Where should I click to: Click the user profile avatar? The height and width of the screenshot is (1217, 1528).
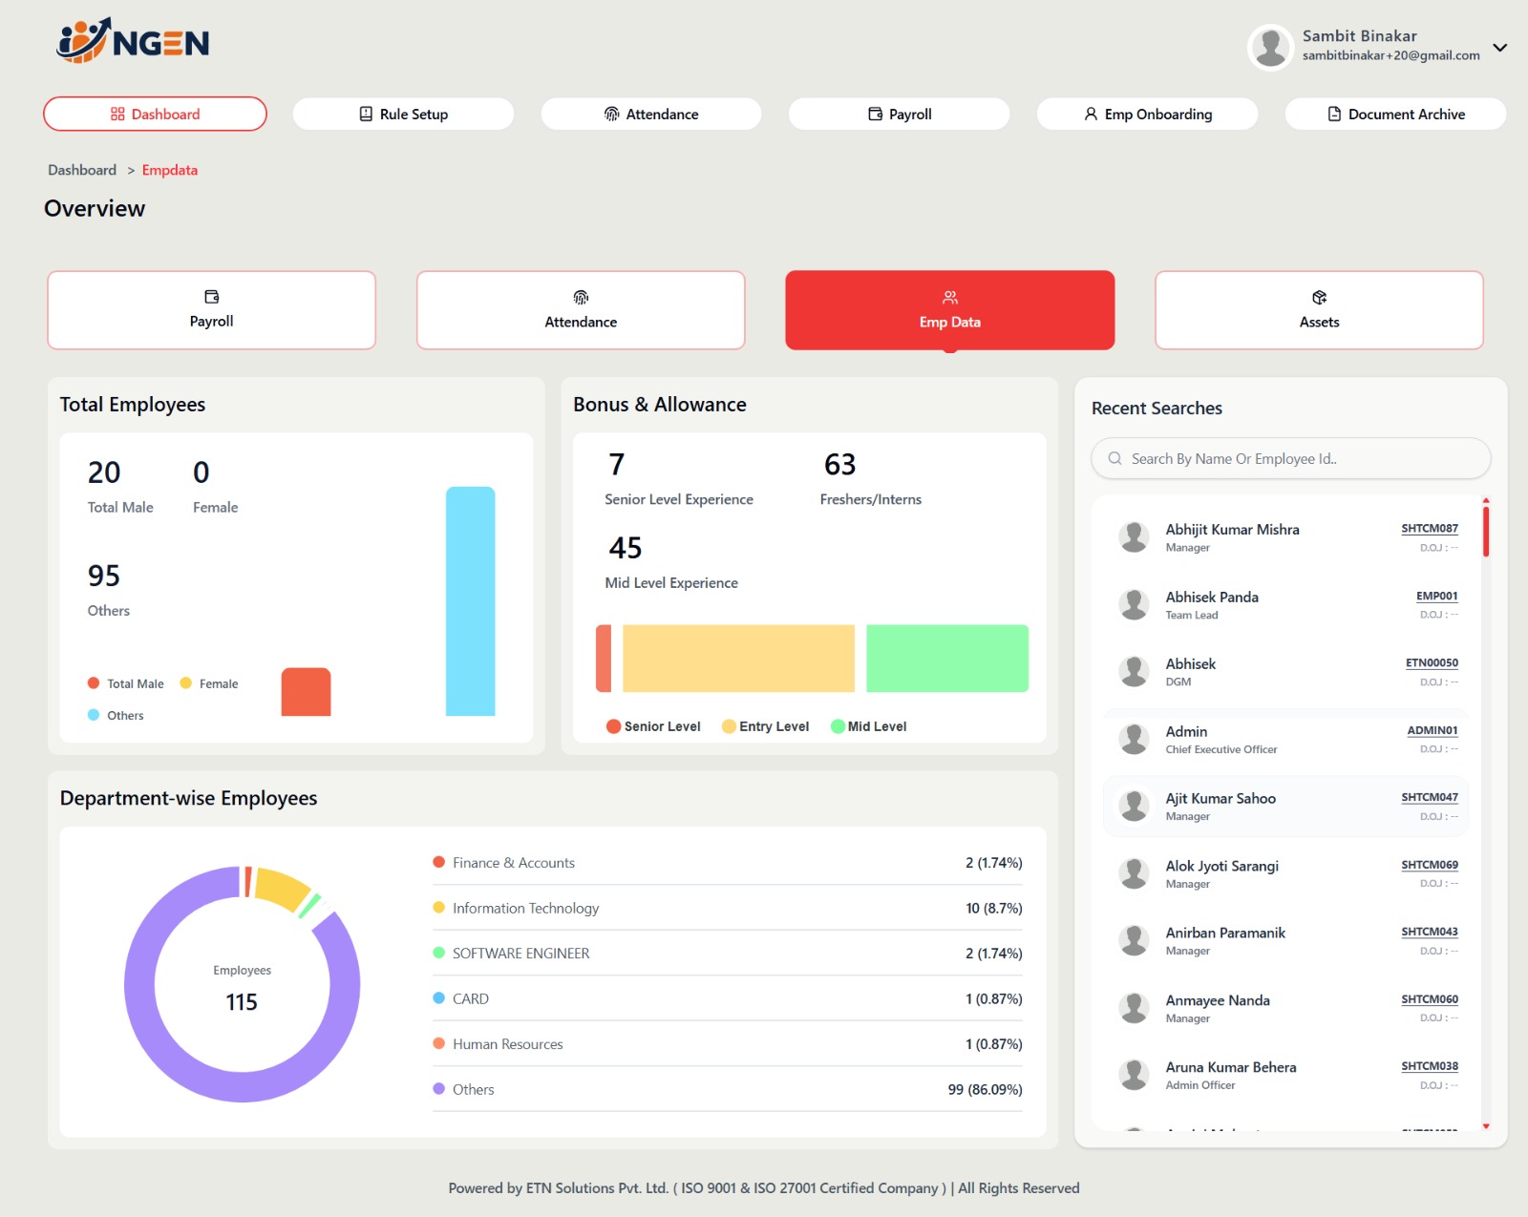point(1270,46)
